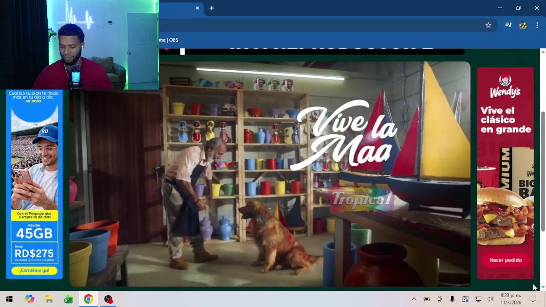
Task: Open Chrome media controls icon
Action: (508, 25)
